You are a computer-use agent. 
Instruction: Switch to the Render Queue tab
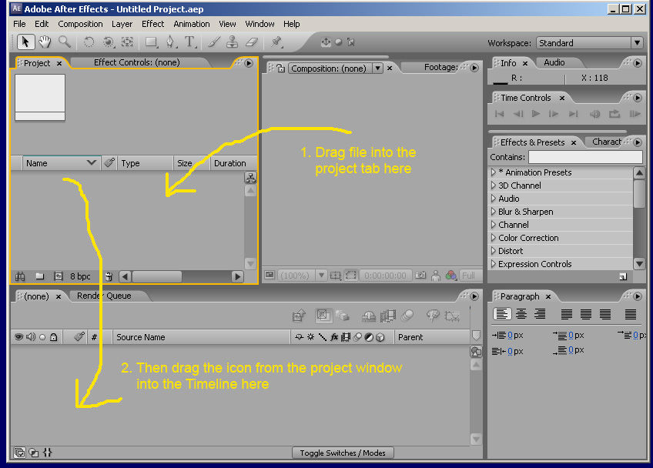coord(104,296)
